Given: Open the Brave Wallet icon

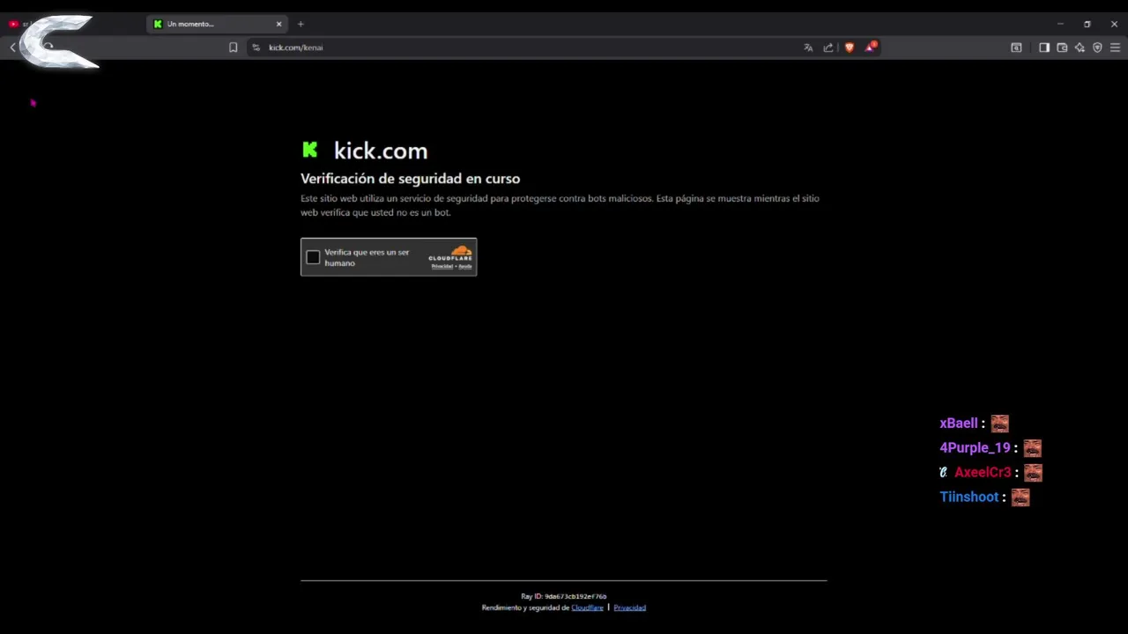Looking at the screenshot, I should [x=1062, y=48].
